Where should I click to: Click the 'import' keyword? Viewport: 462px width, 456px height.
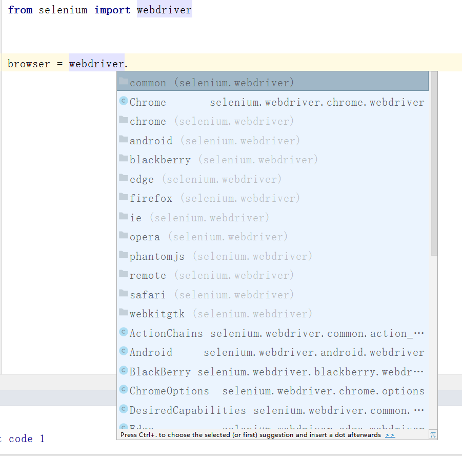(112, 10)
